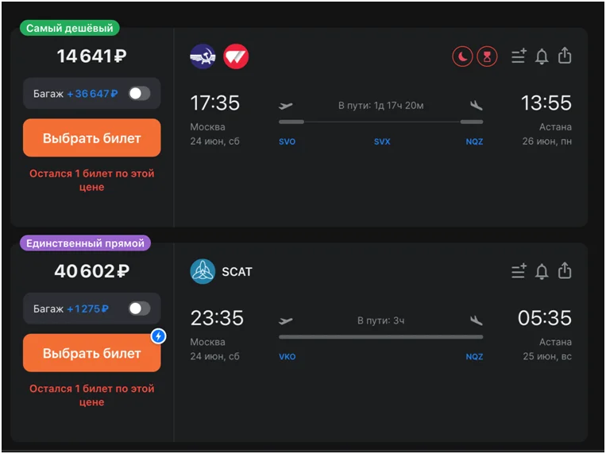The width and height of the screenshot is (606, 454).
Task: Click the SCAT airline logo
Action: (x=203, y=272)
